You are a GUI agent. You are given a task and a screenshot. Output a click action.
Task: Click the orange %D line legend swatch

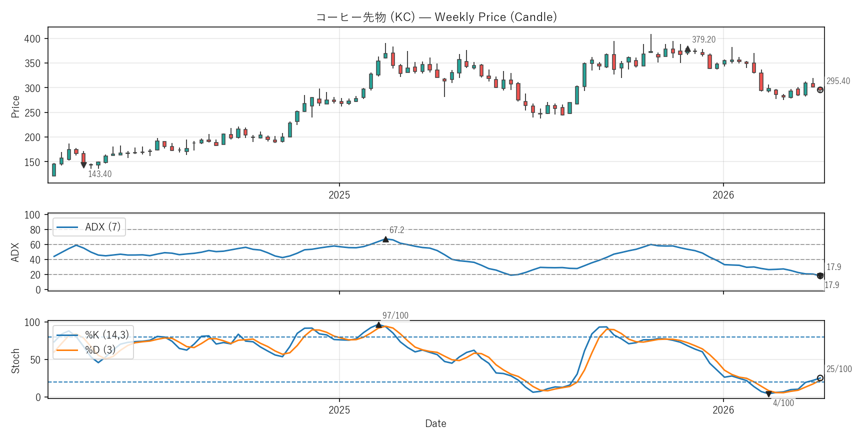click(x=67, y=350)
